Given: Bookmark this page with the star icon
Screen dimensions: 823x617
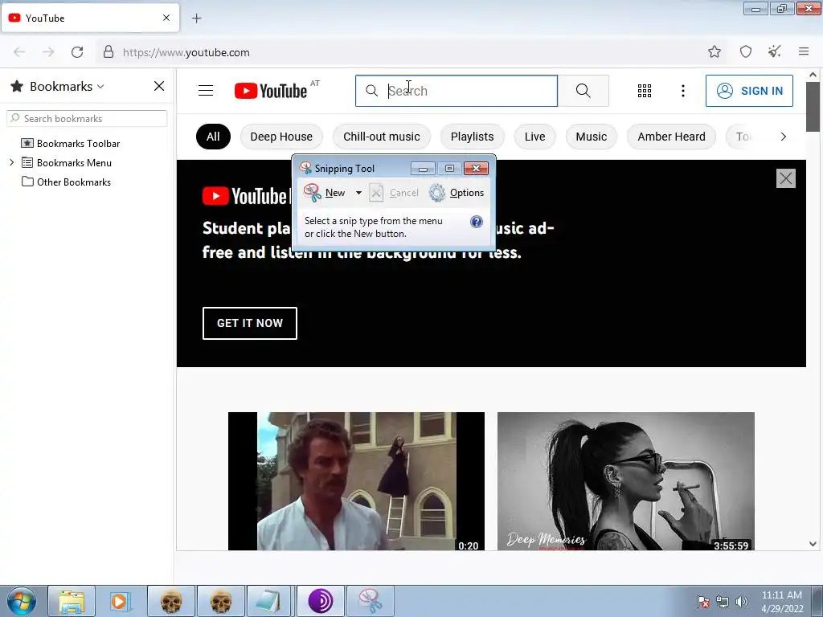Looking at the screenshot, I should tap(714, 51).
